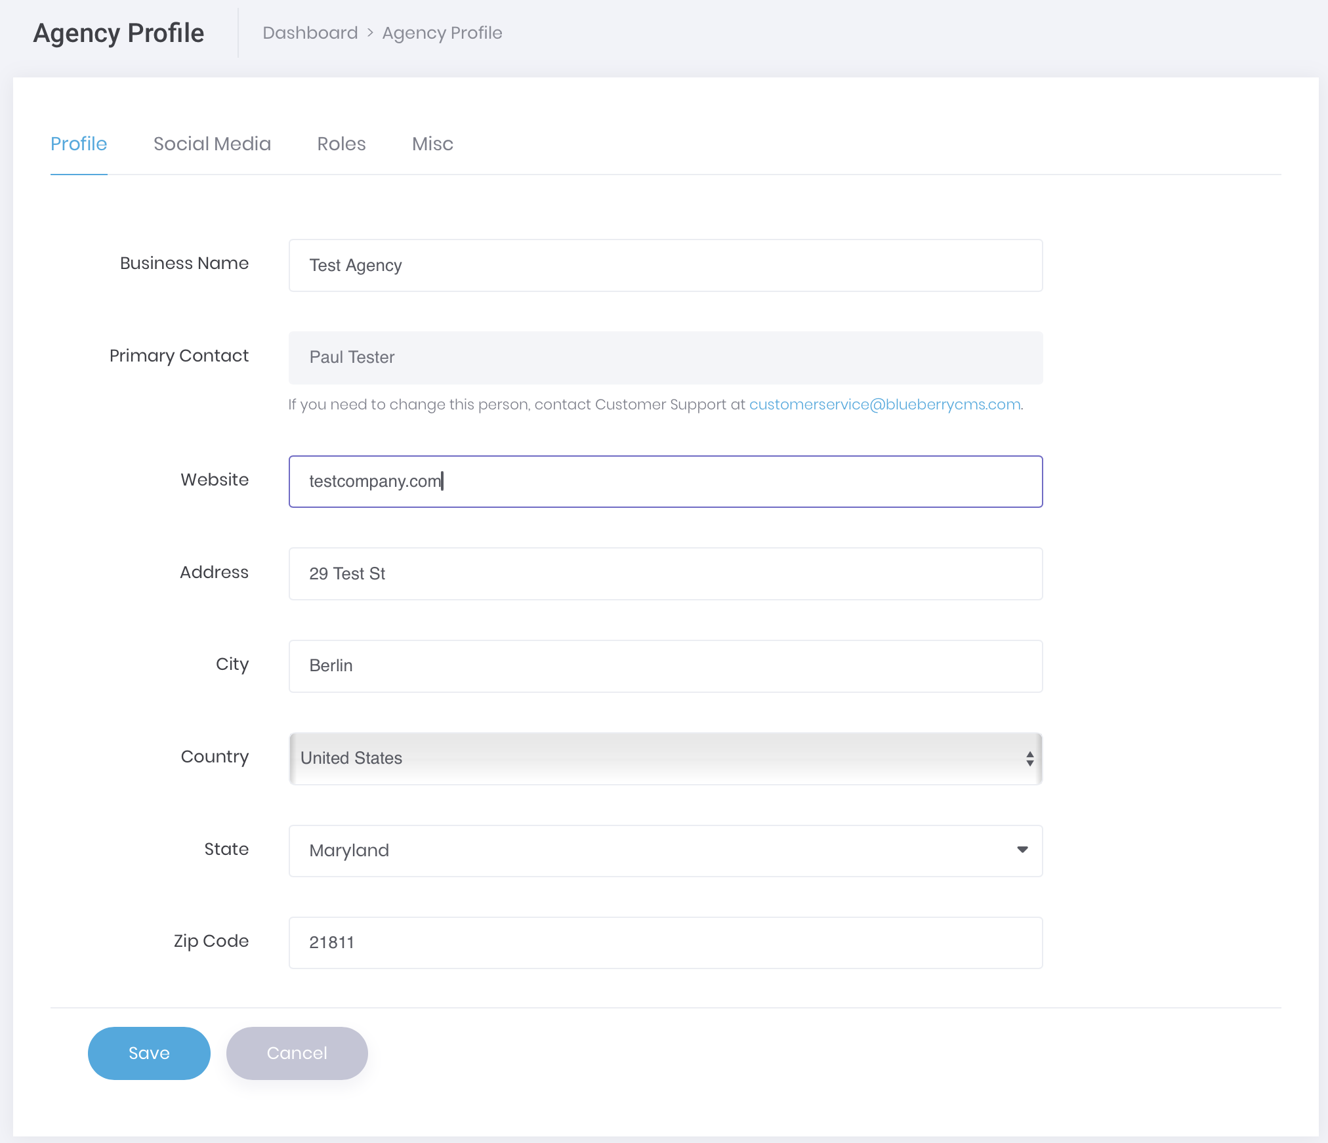Open the Social Media tab
This screenshot has height=1143, width=1328.
pos(213,142)
